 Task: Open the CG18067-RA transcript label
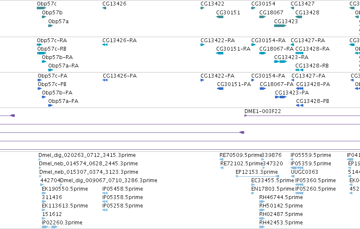coord(276,49)
